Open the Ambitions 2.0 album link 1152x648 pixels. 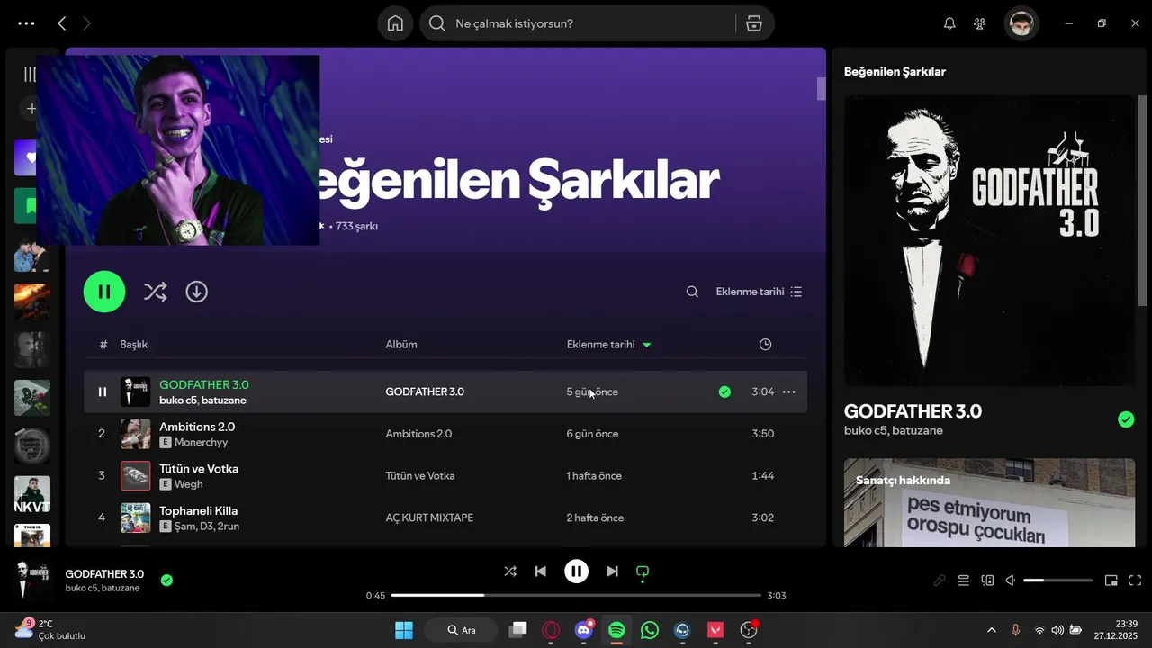(418, 434)
